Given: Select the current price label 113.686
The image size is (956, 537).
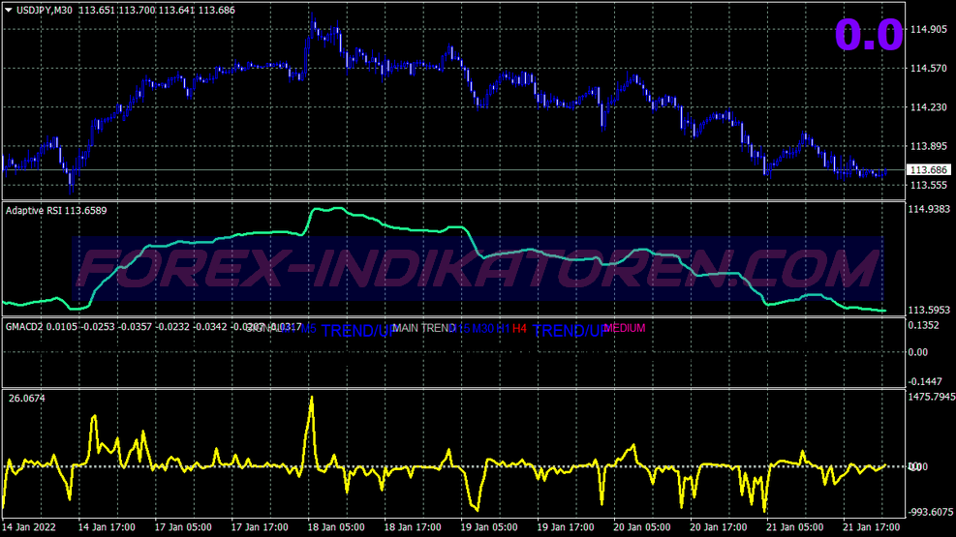Looking at the screenshot, I should point(928,170).
